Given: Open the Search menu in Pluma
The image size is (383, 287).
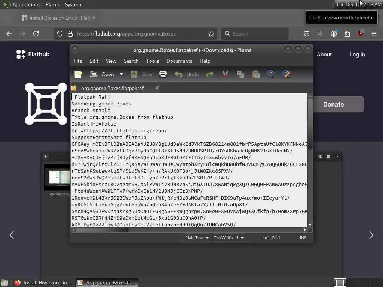Looking at the screenshot, I should pyautogui.click(x=131, y=61).
